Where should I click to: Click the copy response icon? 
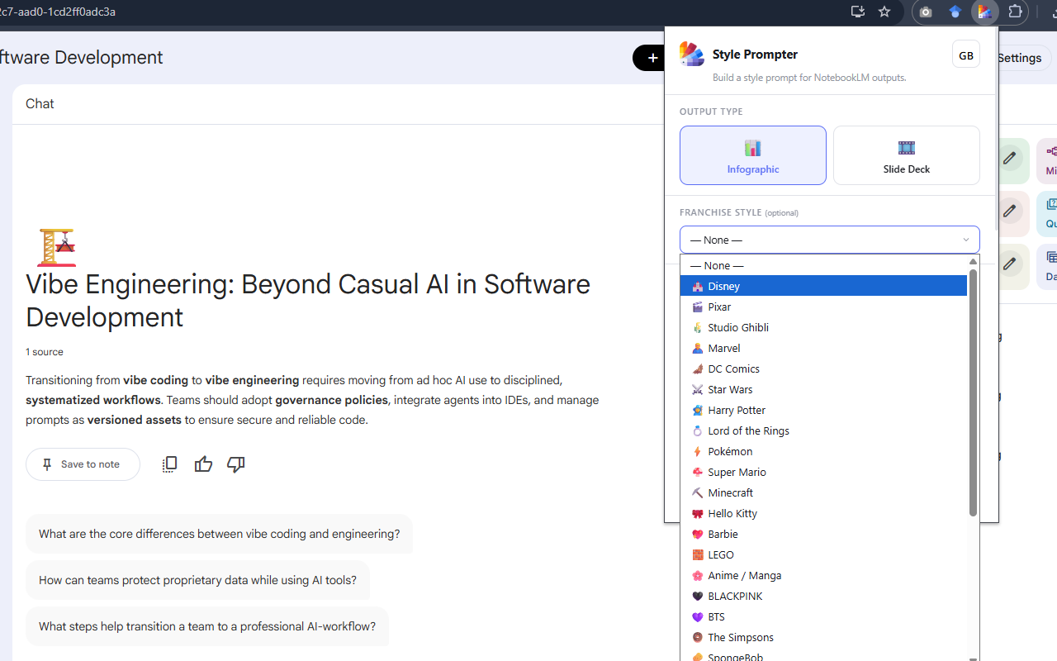coord(169,464)
